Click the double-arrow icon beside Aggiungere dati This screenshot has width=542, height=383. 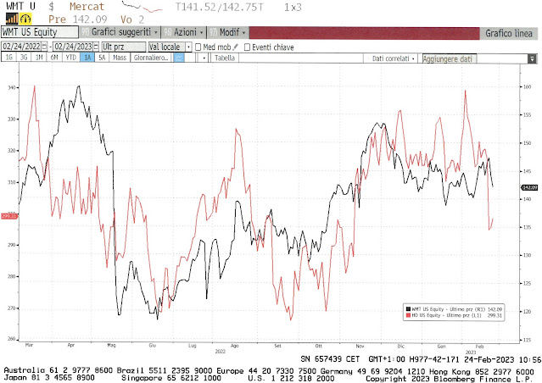click(x=532, y=58)
